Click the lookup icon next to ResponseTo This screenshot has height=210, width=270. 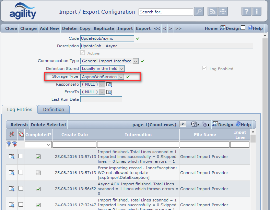pyautogui.click(x=109, y=84)
